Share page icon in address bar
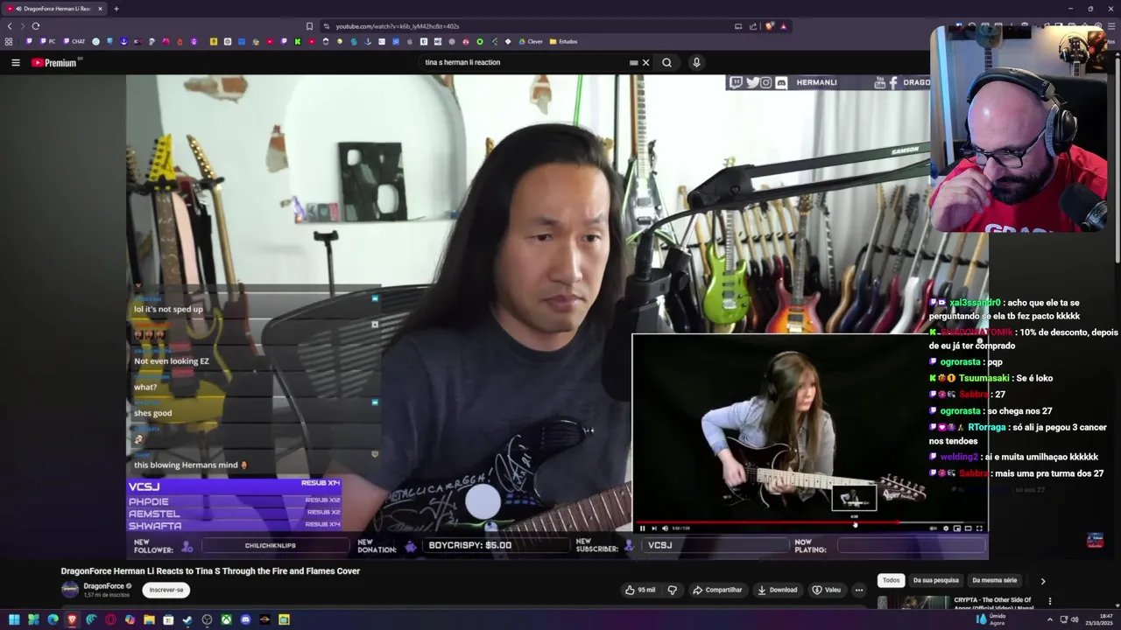1121x630 pixels. [x=753, y=26]
